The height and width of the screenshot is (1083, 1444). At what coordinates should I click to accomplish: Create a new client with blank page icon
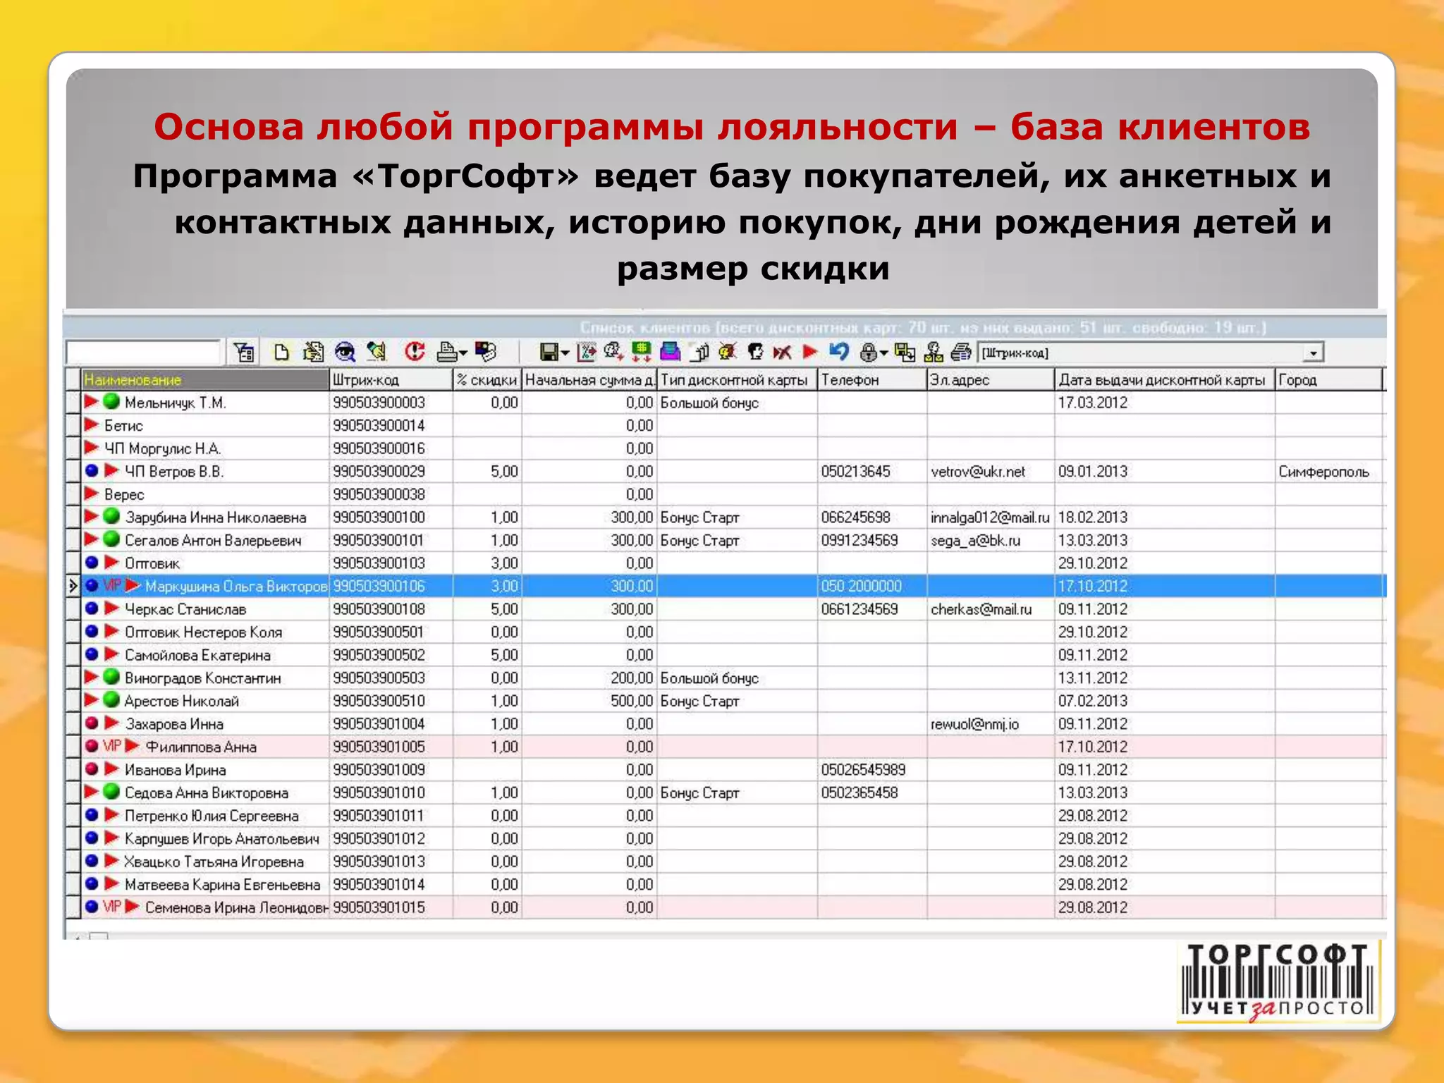tap(281, 352)
